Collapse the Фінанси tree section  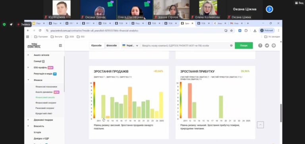click(28, 80)
